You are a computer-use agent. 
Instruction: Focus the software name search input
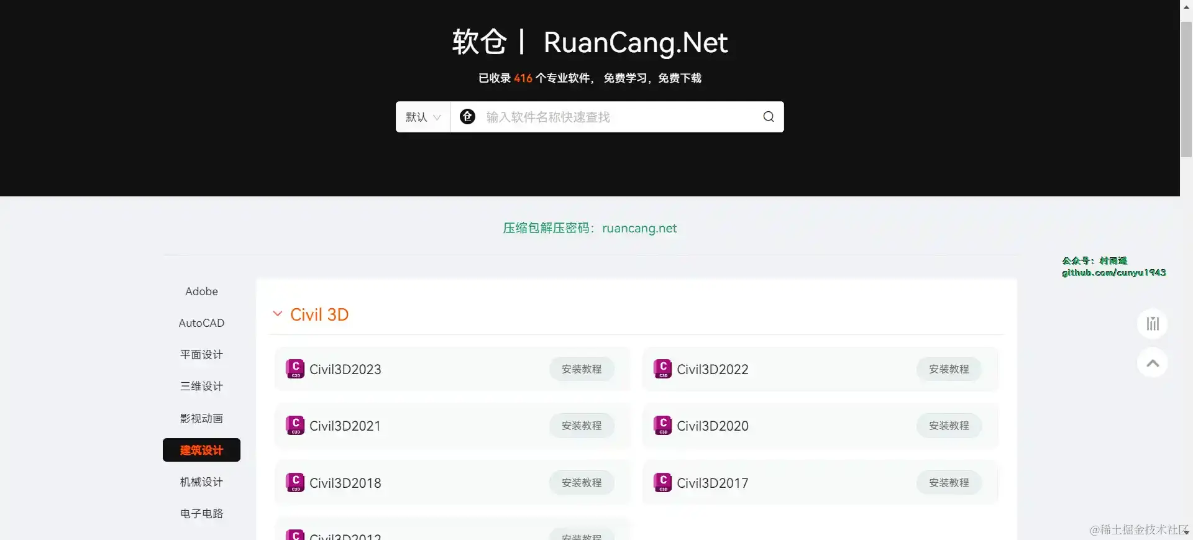click(618, 117)
